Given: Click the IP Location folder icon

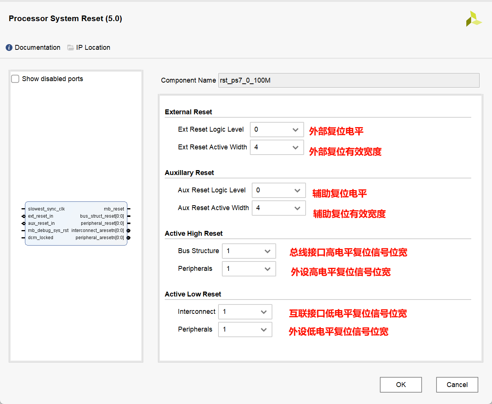Looking at the screenshot, I should (71, 48).
